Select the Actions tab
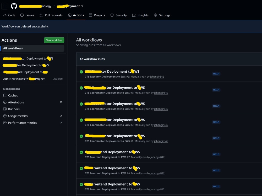 76,15
